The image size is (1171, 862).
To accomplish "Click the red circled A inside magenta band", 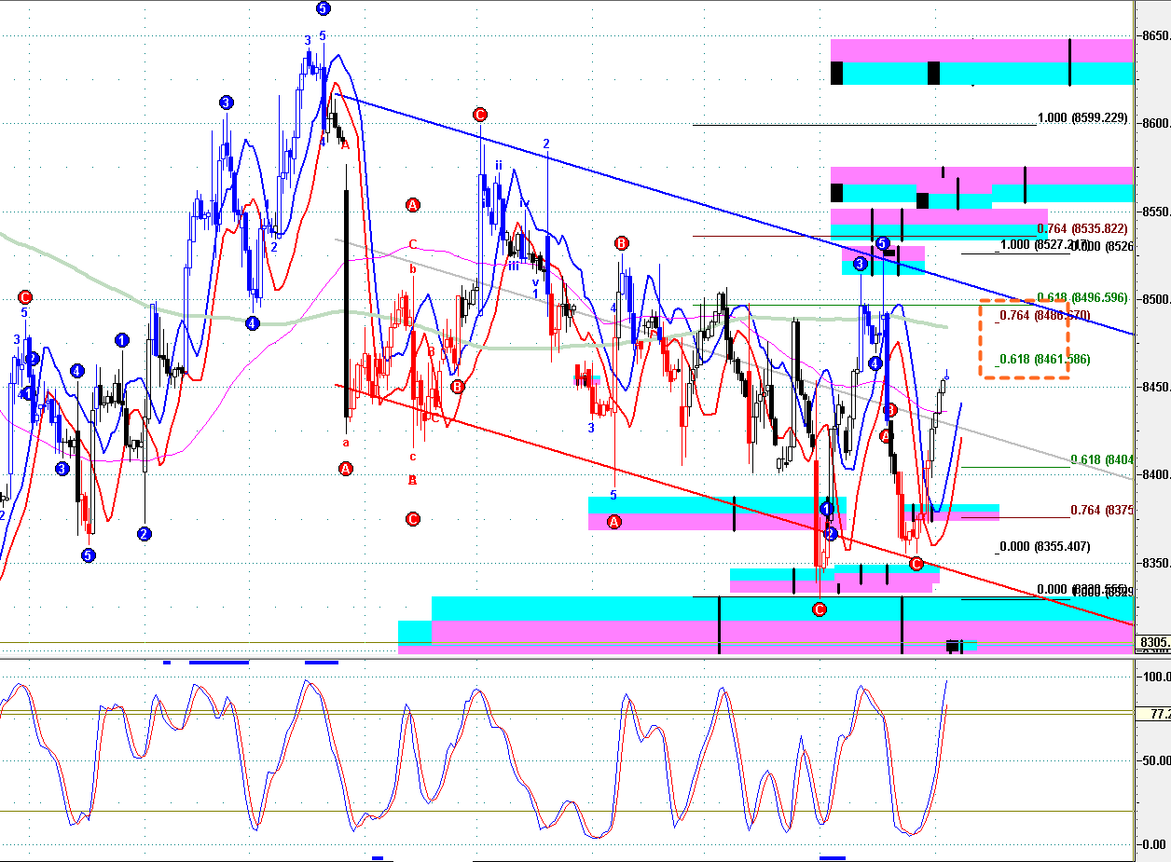I will (x=613, y=522).
